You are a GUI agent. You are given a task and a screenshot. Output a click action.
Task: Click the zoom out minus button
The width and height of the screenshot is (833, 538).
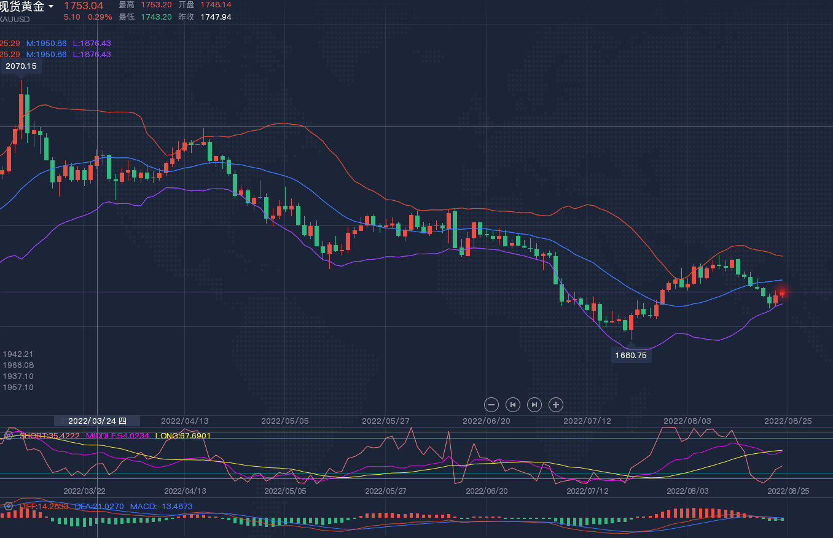pyautogui.click(x=491, y=404)
